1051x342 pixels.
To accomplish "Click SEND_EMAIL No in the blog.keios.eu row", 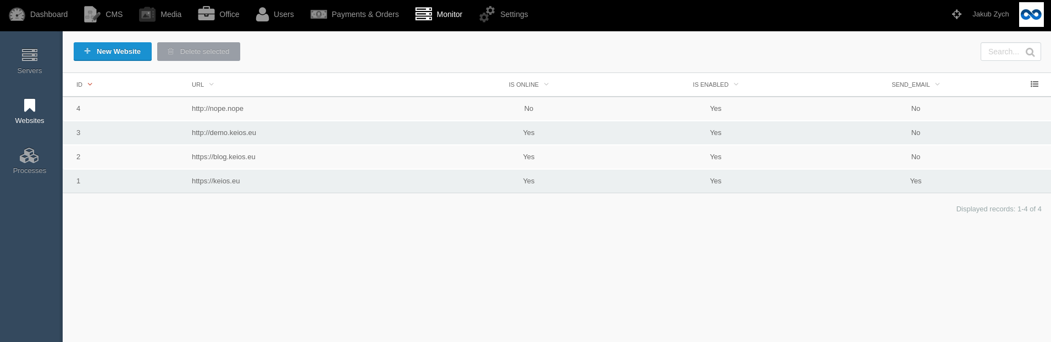I will click(x=916, y=157).
